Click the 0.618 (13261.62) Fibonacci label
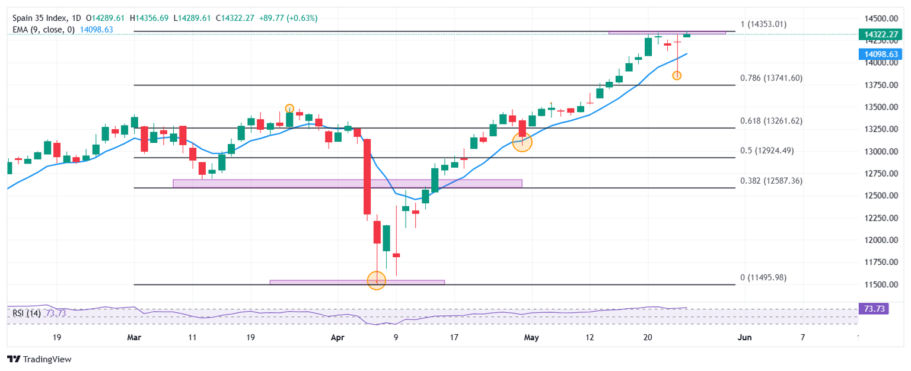911x371 pixels. click(771, 121)
